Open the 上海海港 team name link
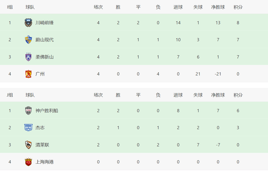Viewport: 268px width, 172px height. (44, 162)
